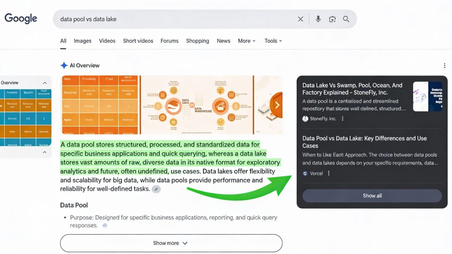This screenshot has width=452, height=254.
Task: Start voice search with the microphone icon
Action: (318, 19)
